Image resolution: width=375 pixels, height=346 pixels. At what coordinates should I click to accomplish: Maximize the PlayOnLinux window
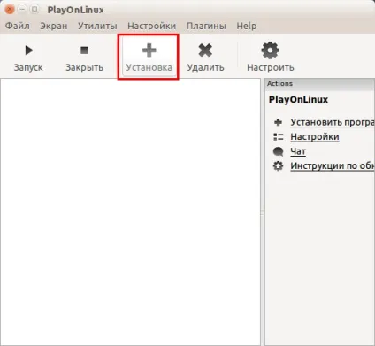(x=34, y=10)
